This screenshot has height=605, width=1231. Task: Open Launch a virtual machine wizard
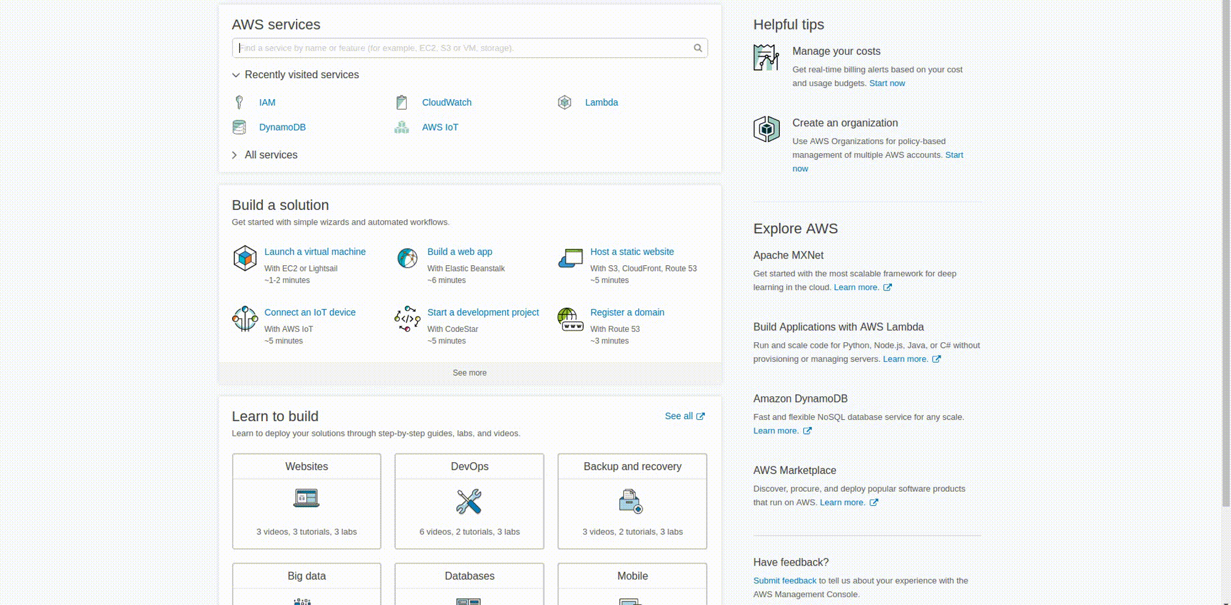[x=315, y=252]
